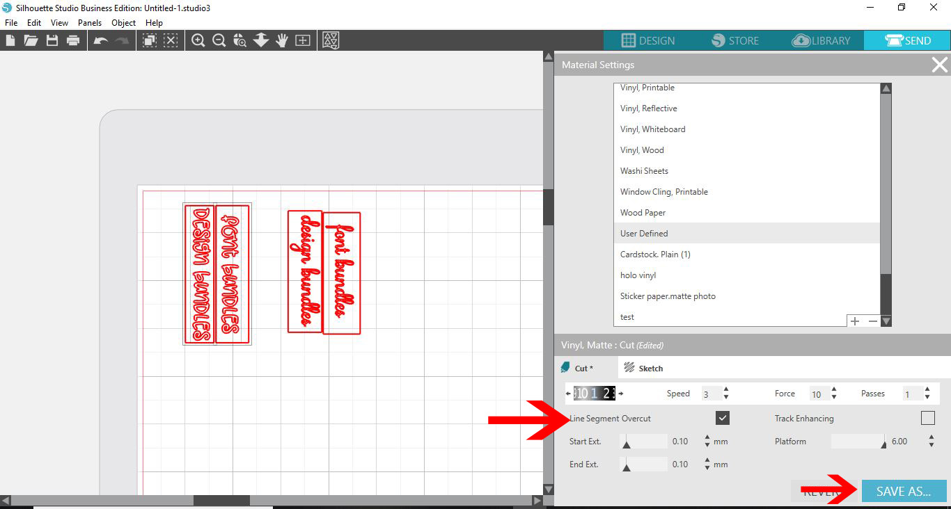The width and height of the screenshot is (951, 509).
Task: Adjust the Start Ext. slider
Action: (x=643, y=441)
